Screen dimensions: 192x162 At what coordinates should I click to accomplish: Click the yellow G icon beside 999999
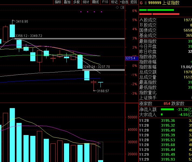(x=141, y=3)
